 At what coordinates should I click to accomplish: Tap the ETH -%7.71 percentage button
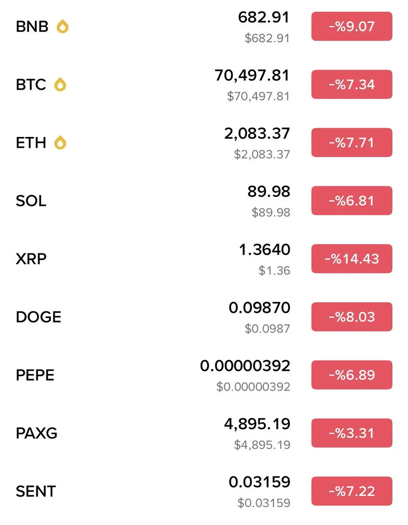pyautogui.click(x=352, y=143)
